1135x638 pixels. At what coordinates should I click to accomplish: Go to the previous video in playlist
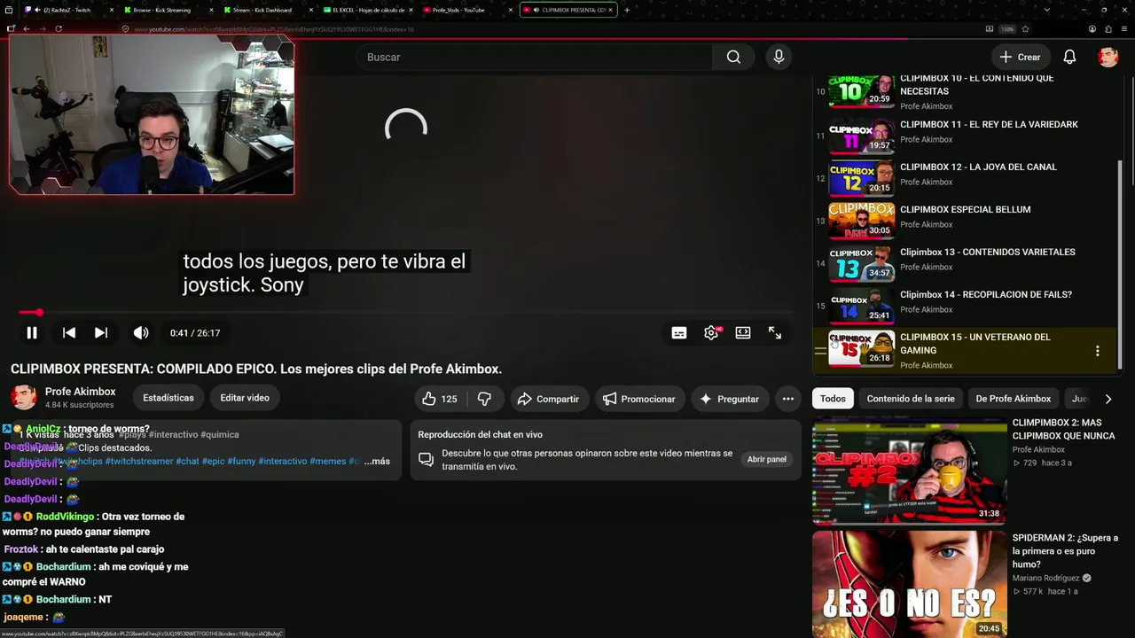pos(68,333)
